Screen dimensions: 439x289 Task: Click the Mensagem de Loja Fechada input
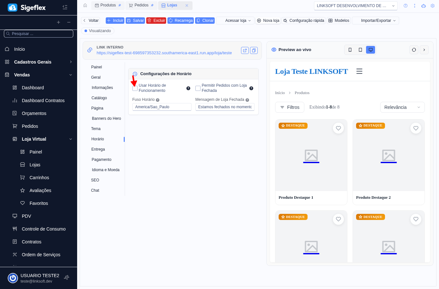225,107
